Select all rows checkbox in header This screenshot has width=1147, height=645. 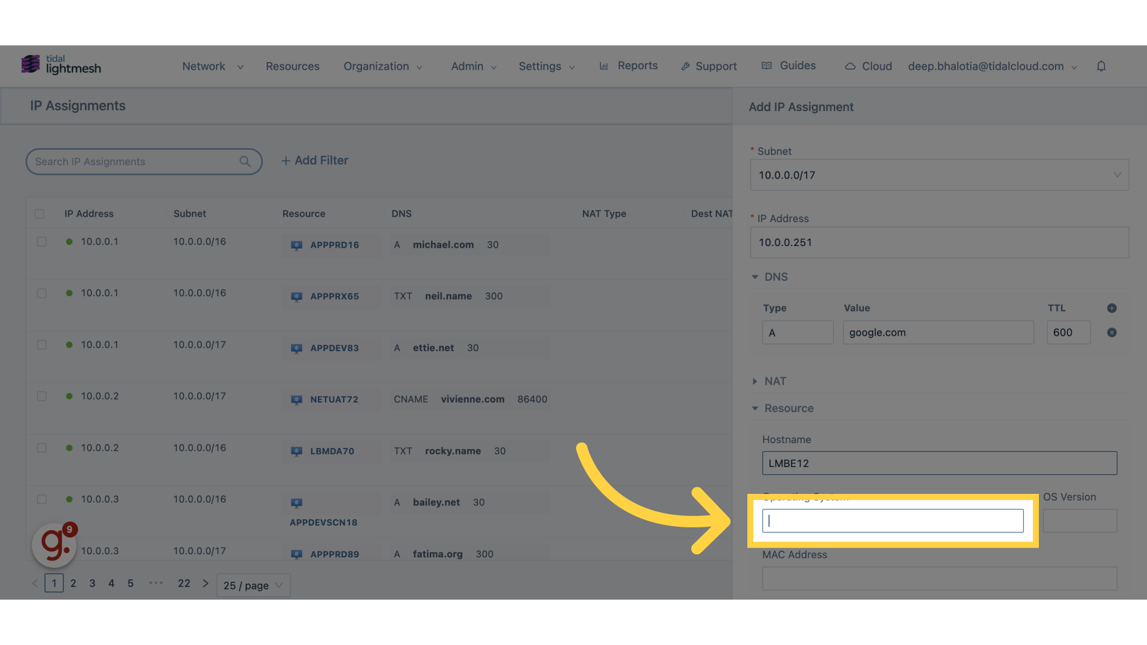pos(39,214)
